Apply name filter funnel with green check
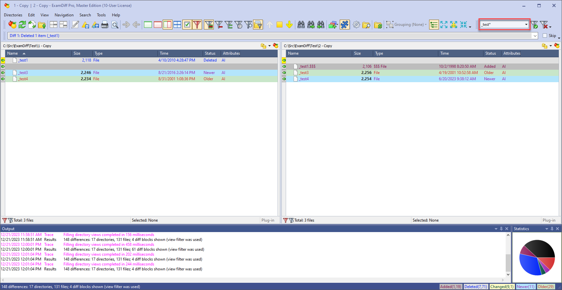Screen dimensions: 562x290 534,25
